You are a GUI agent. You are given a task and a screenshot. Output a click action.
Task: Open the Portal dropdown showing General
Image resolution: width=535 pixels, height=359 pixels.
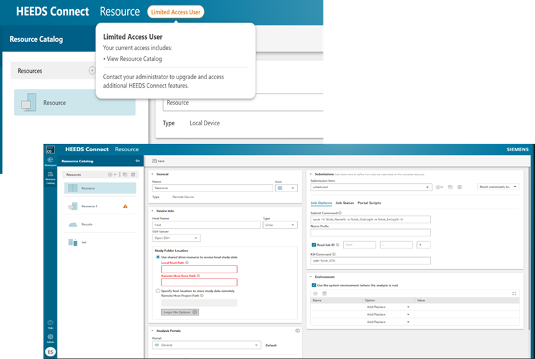pyautogui.click(x=206, y=345)
